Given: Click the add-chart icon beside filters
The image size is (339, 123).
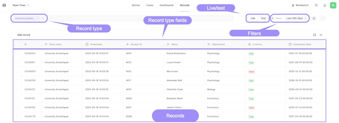Looking at the screenshot, I should (314, 18).
